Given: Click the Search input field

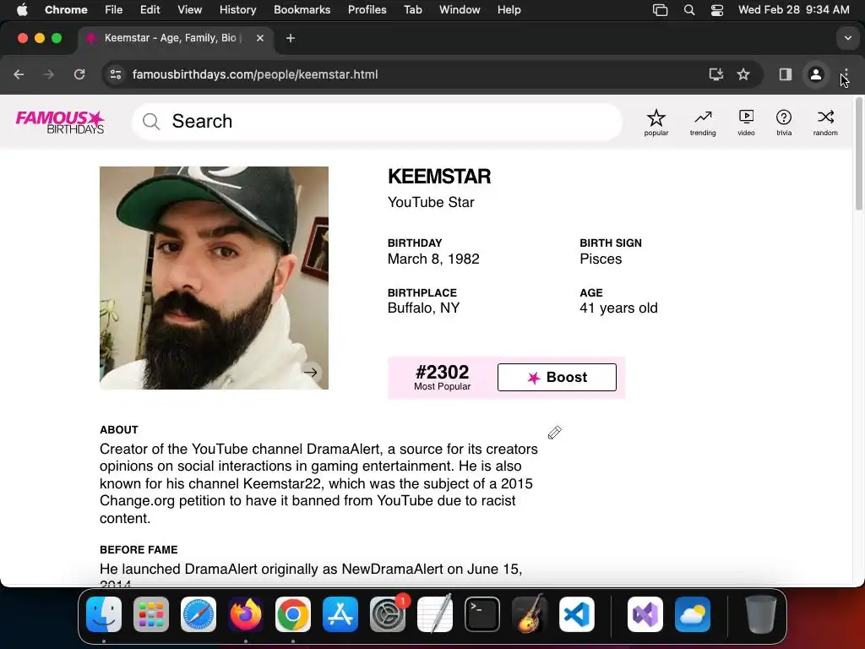Looking at the screenshot, I should 378,122.
